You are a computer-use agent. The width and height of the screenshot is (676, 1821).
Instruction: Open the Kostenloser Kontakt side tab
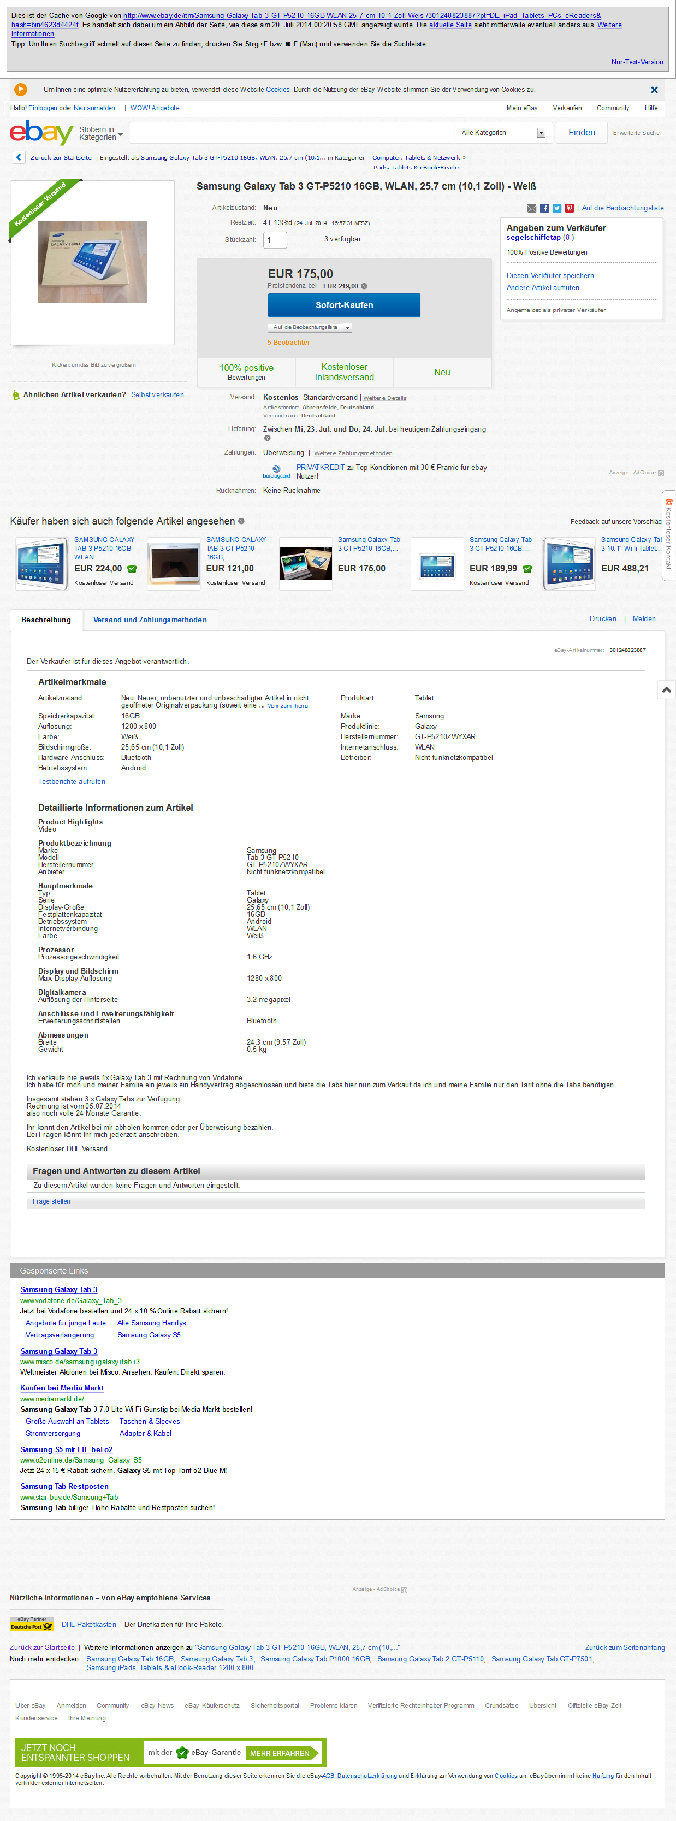tap(668, 535)
